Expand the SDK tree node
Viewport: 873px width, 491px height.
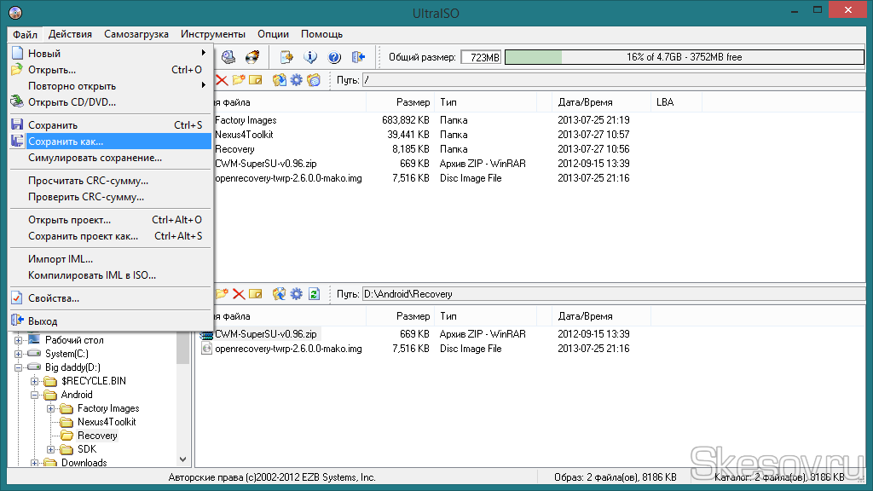coord(50,449)
